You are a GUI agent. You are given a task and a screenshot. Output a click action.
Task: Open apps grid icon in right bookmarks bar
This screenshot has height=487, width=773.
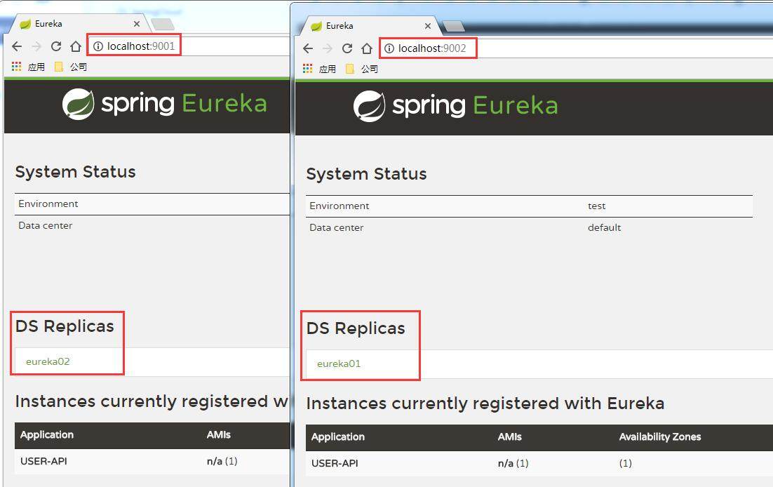308,69
